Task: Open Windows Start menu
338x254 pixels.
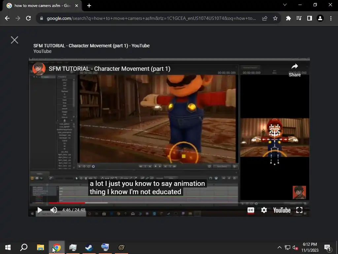Action: point(8,247)
